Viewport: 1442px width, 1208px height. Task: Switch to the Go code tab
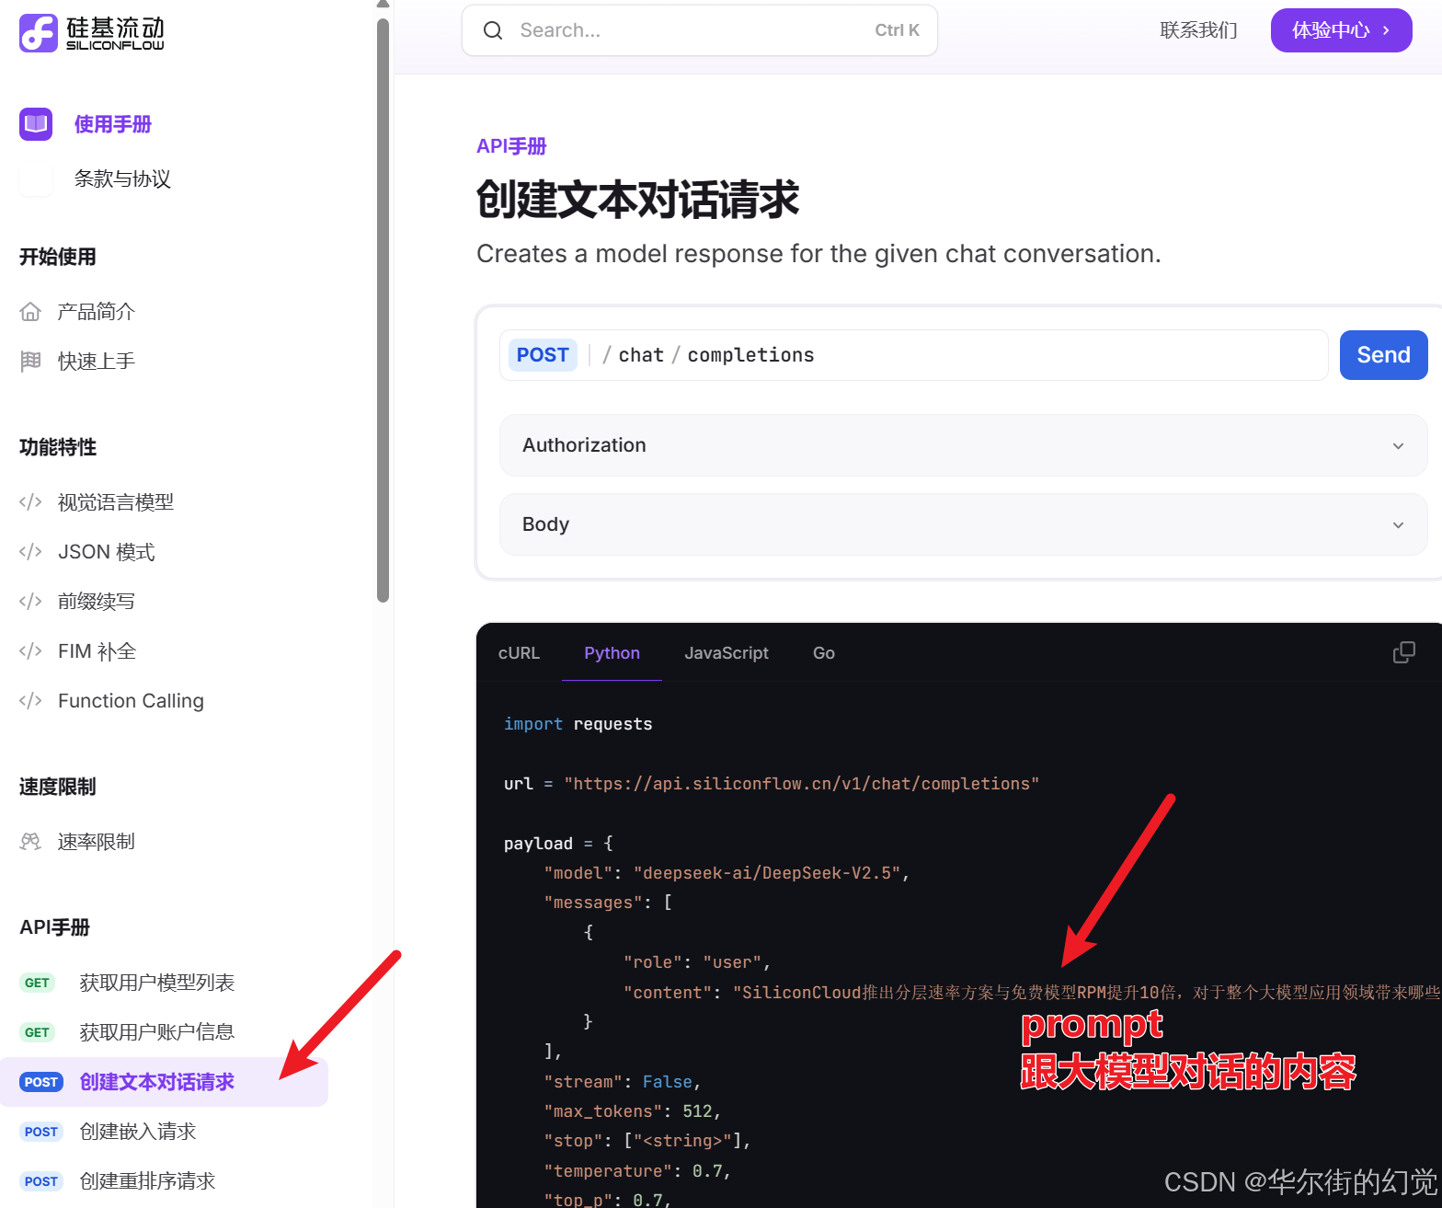pos(824,653)
